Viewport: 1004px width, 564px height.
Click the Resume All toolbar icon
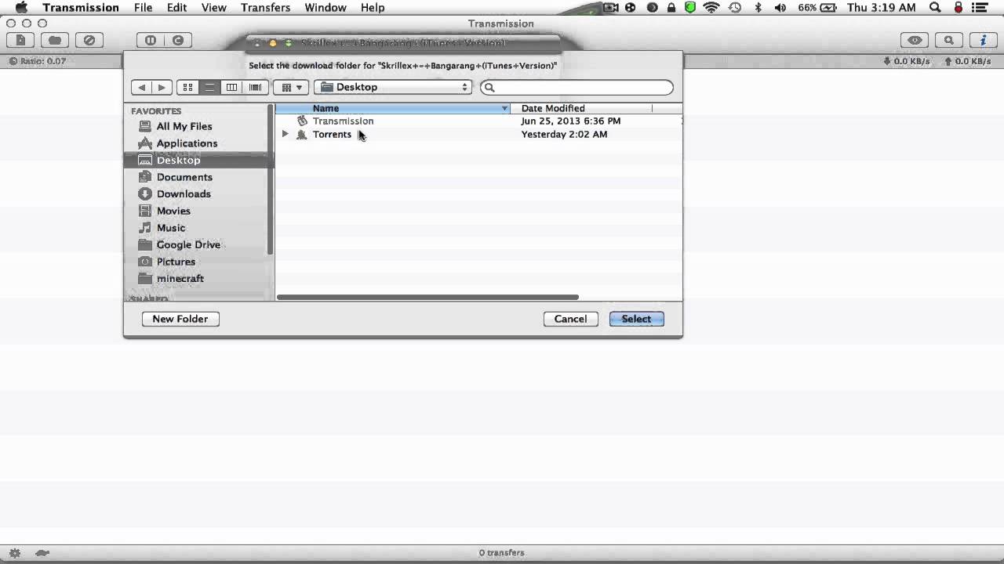click(x=178, y=40)
